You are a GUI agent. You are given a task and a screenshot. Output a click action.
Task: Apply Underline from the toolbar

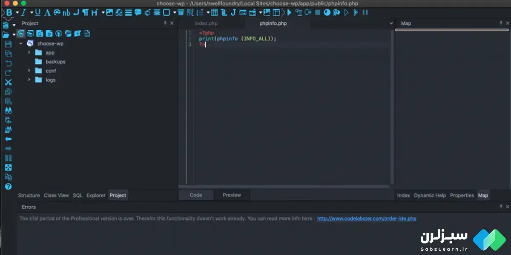pos(38,12)
